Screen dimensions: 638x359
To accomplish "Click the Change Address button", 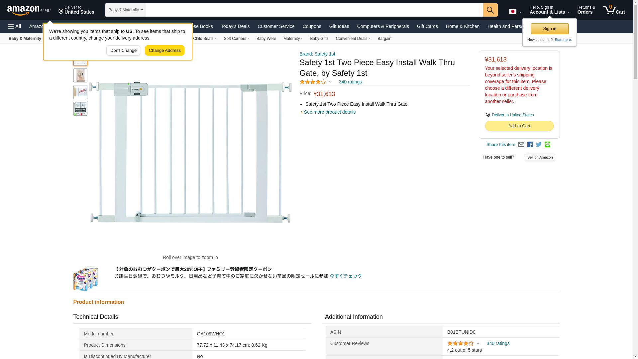I will click(x=164, y=51).
